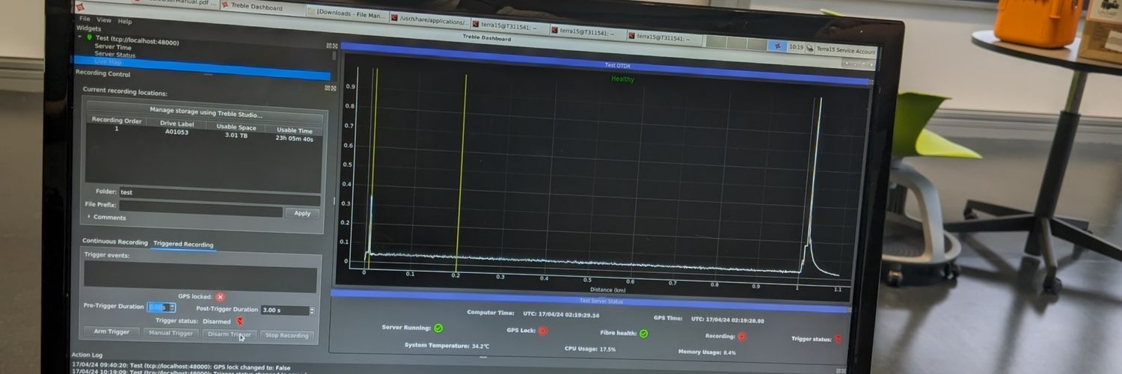Click the 10:19 clock in system panel
This screenshot has height=374, width=1122.
[x=796, y=47]
